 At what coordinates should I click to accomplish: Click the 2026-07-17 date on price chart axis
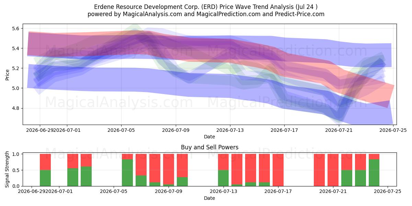click(x=284, y=130)
